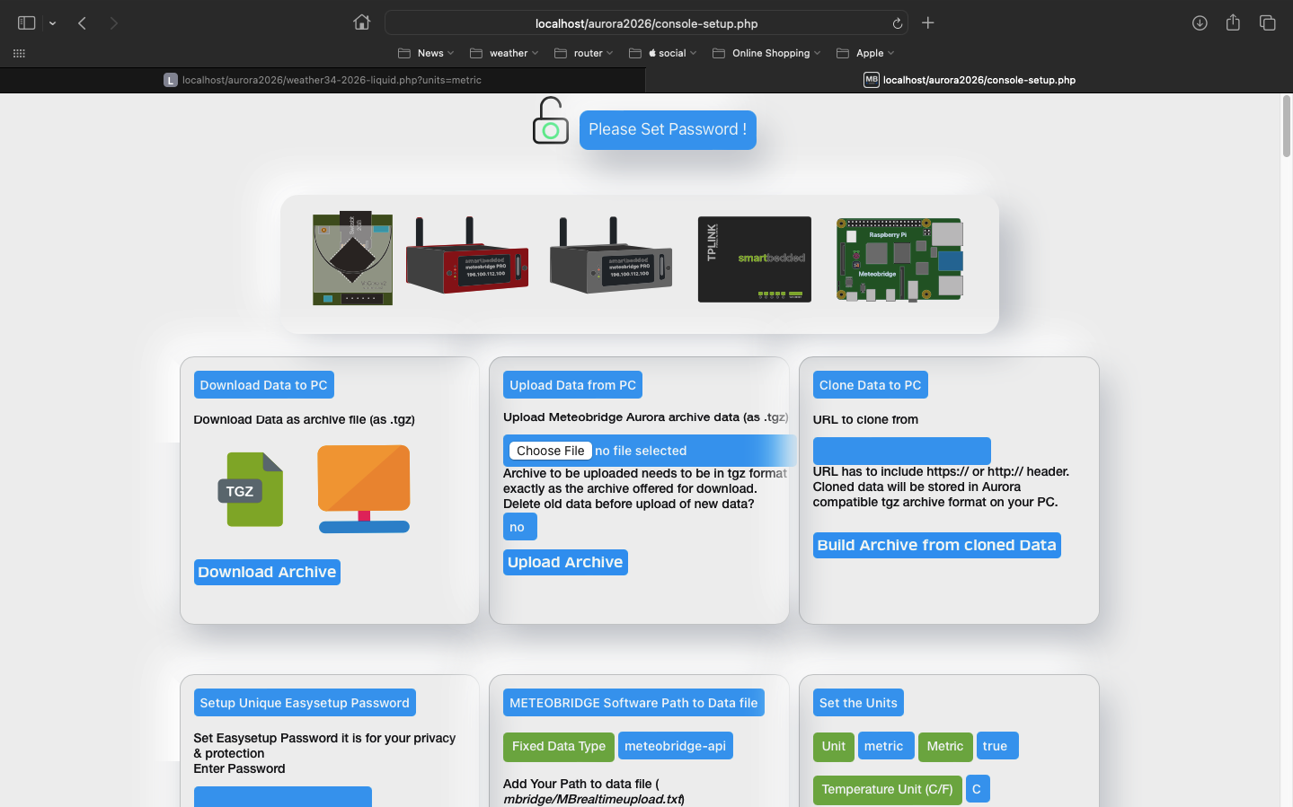Expand the News bookmarks folder
Viewport: 1293px width, 807px height.
point(426,53)
